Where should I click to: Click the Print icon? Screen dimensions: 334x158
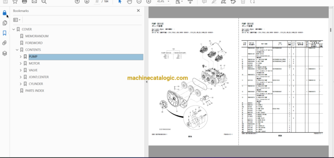(24, 1)
